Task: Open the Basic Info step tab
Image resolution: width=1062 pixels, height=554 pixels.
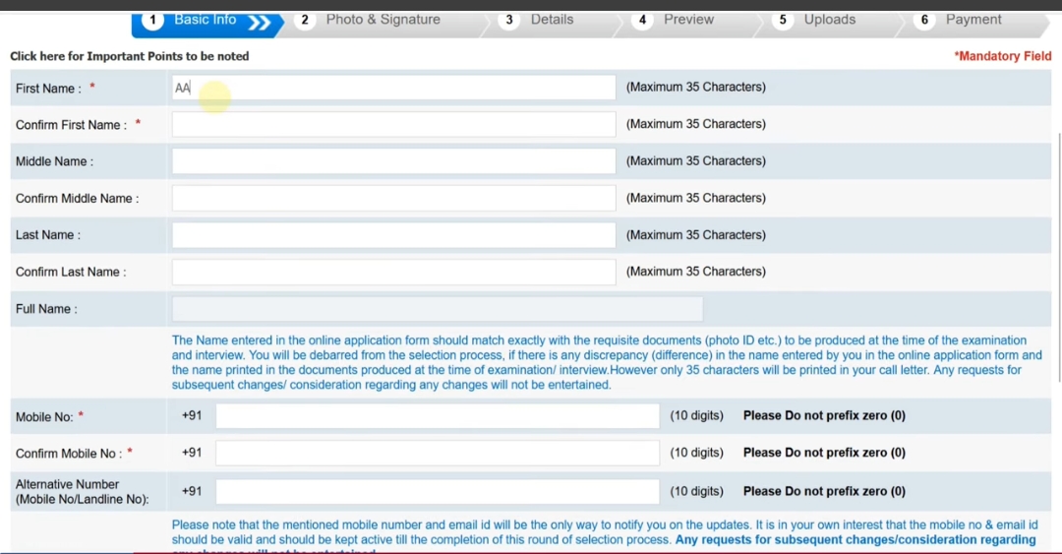Action: (205, 21)
